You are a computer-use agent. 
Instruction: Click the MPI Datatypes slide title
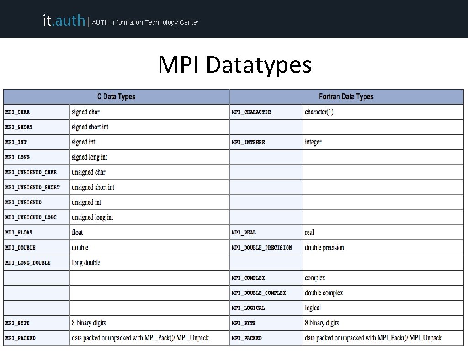[235, 64]
